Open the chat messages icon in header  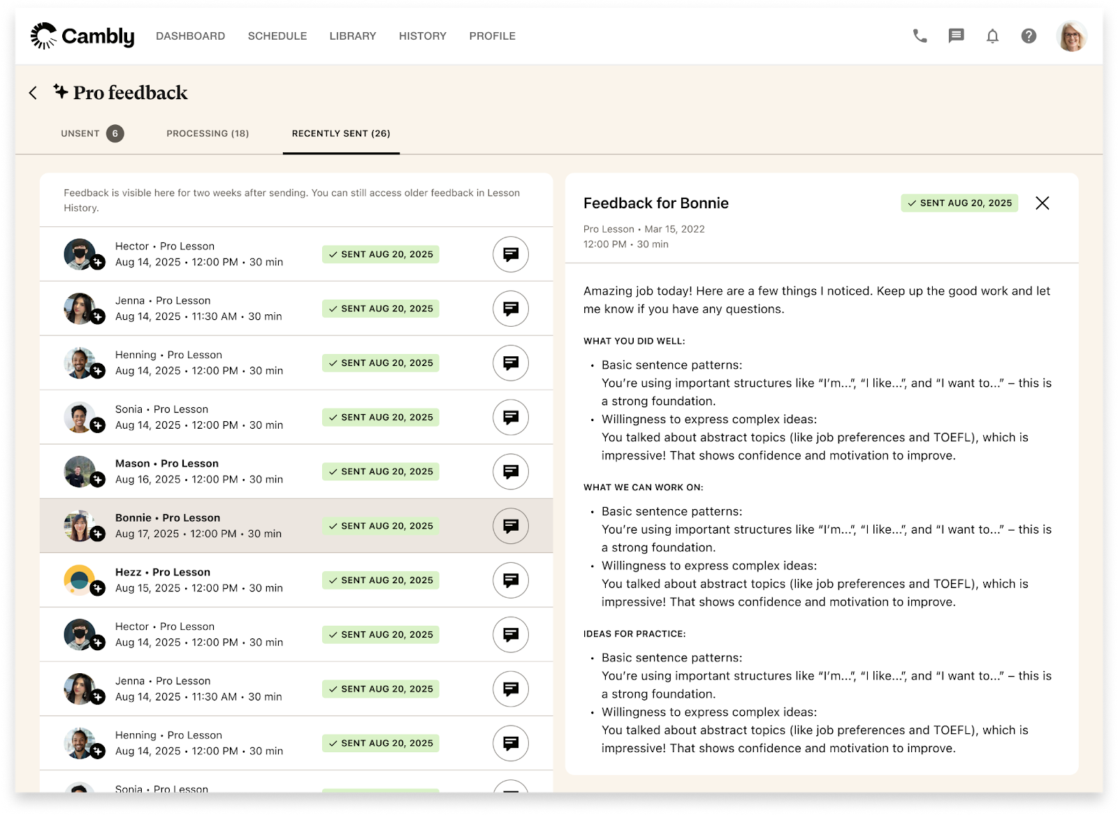pyautogui.click(x=956, y=36)
